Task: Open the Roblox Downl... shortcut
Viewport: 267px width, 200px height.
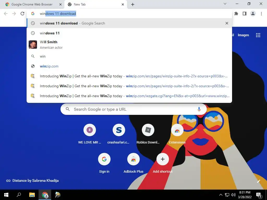Action: 148,134
